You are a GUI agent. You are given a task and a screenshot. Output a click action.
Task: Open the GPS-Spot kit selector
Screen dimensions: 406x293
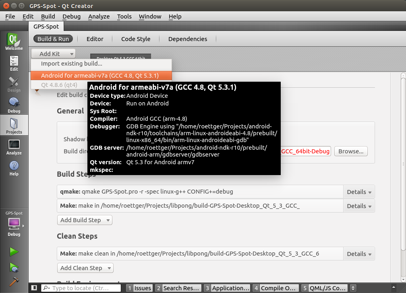coord(14,224)
